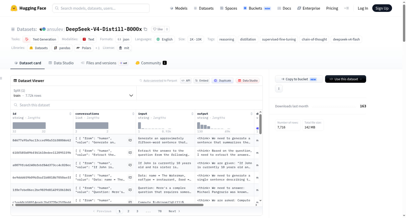The width and height of the screenshot is (406, 218).
Task: Open the Text Generation task tag
Action: pyautogui.click(x=40, y=39)
